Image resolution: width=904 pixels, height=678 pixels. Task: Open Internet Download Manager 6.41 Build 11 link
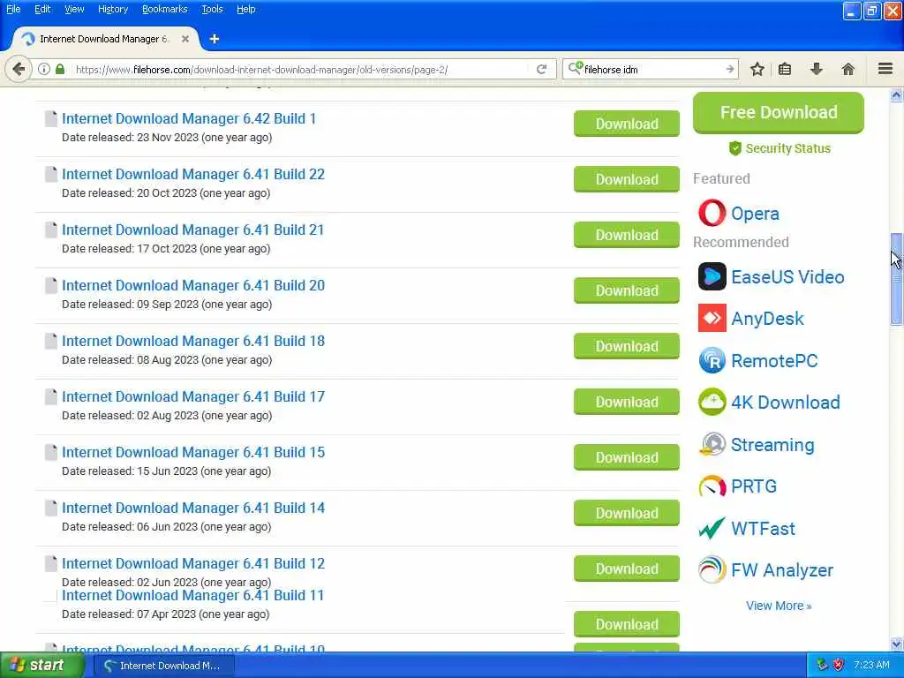[192, 595]
